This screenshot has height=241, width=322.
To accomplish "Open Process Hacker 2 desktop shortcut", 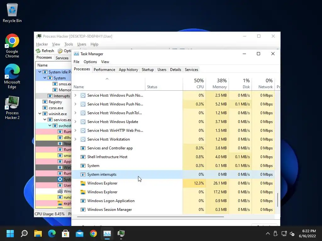I will pos(12,108).
